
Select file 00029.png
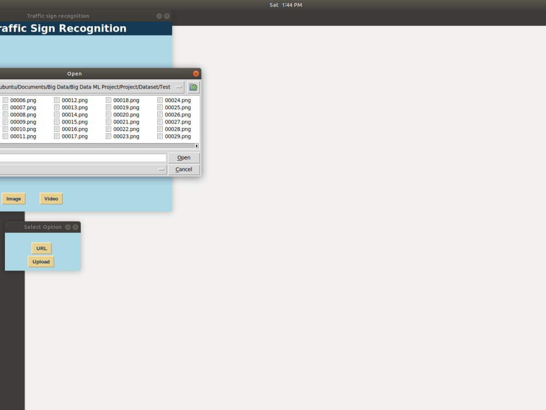point(174,136)
